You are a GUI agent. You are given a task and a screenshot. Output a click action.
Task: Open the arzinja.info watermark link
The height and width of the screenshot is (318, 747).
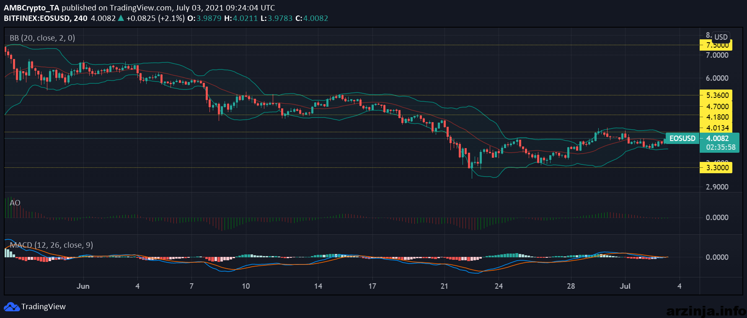tap(706, 311)
